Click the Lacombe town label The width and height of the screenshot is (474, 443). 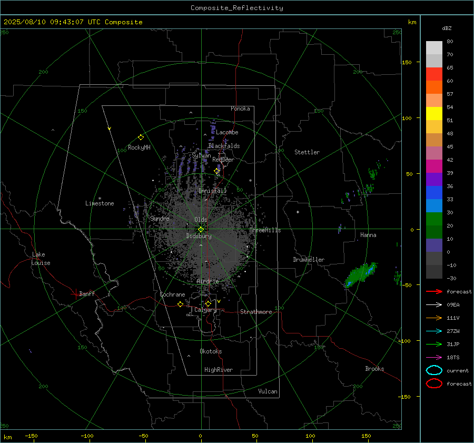(227, 132)
